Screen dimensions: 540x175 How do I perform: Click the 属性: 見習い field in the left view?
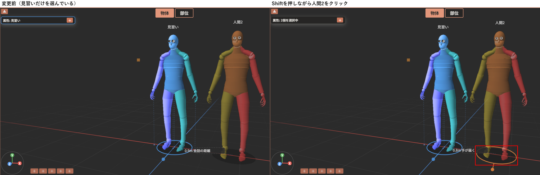tap(38, 20)
